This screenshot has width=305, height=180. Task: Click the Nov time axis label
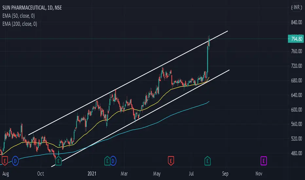[259, 173]
